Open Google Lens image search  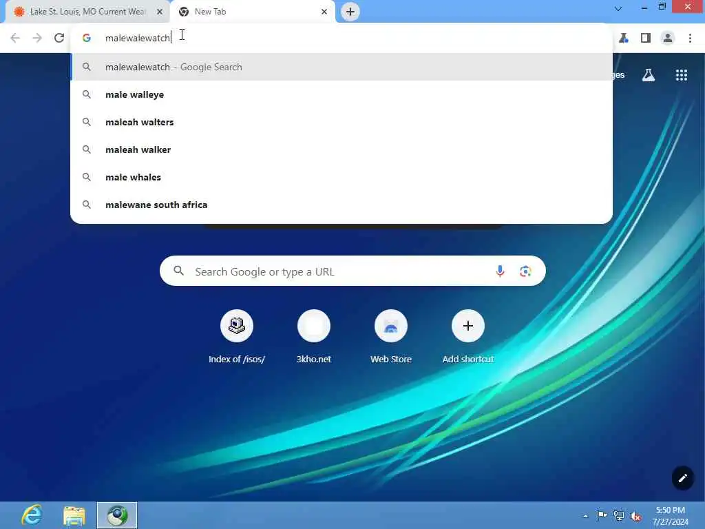[525, 271]
